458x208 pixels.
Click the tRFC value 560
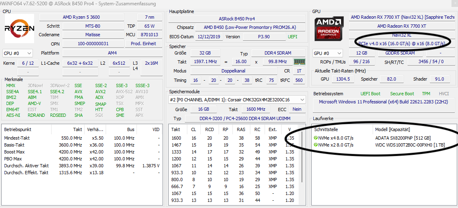pyautogui.click(x=299, y=80)
